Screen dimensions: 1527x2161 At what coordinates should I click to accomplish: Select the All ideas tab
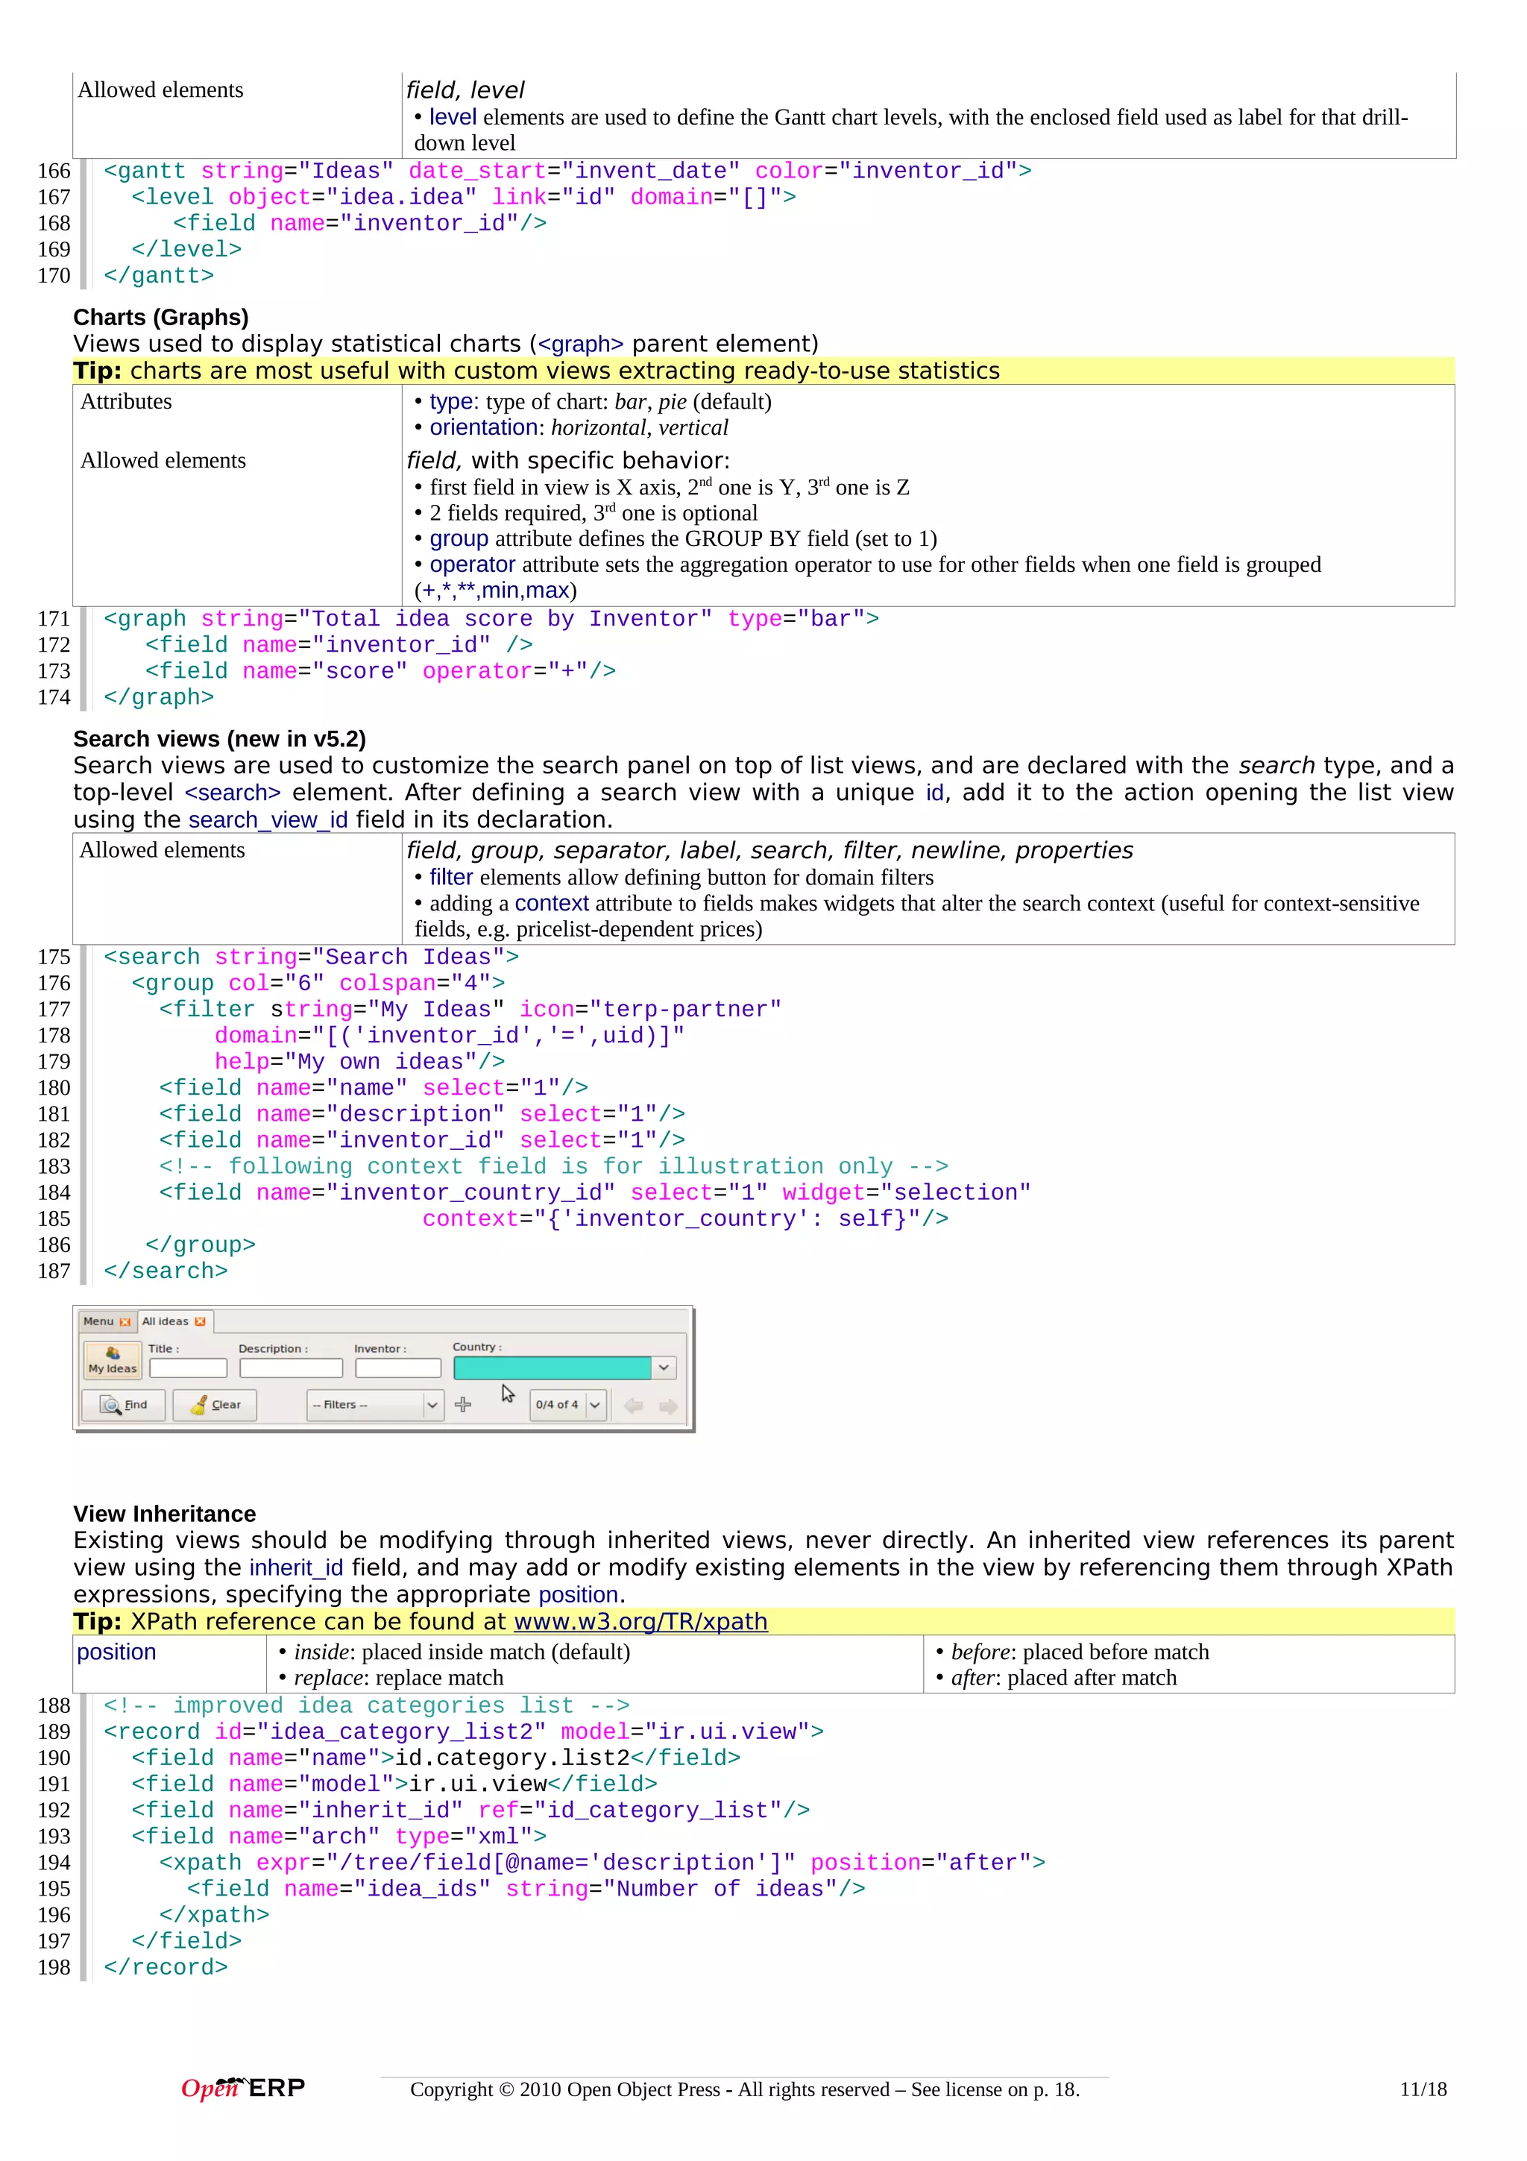click(166, 1321)
